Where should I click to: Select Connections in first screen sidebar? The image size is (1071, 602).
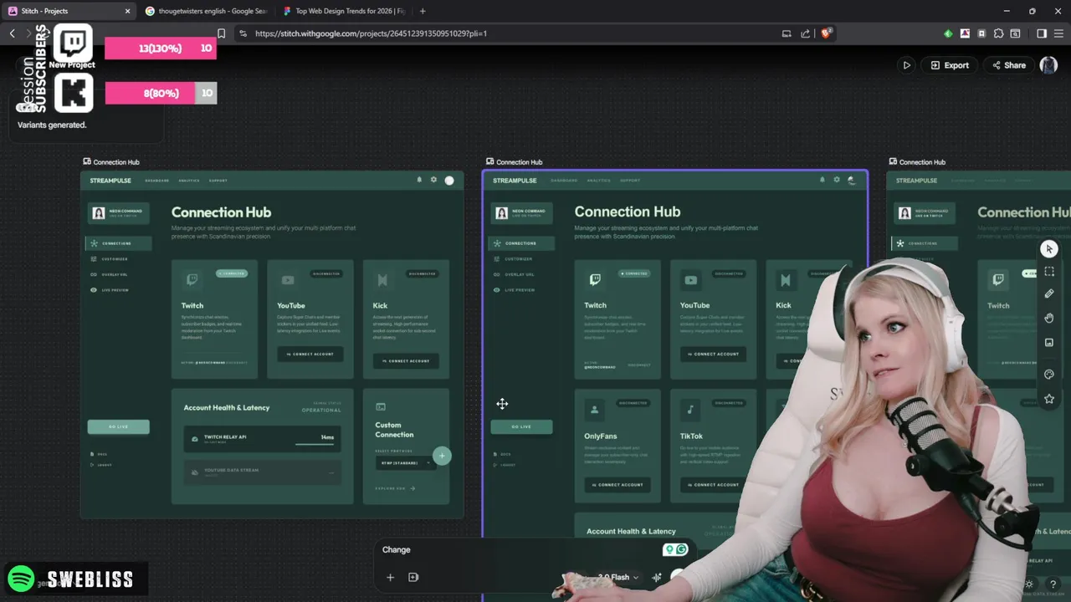pyautogui.click(x=118, y=243)
